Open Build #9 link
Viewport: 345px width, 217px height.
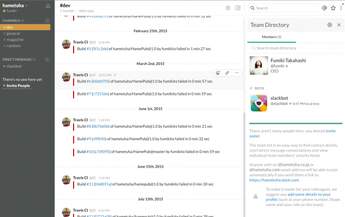coord(89,139)
